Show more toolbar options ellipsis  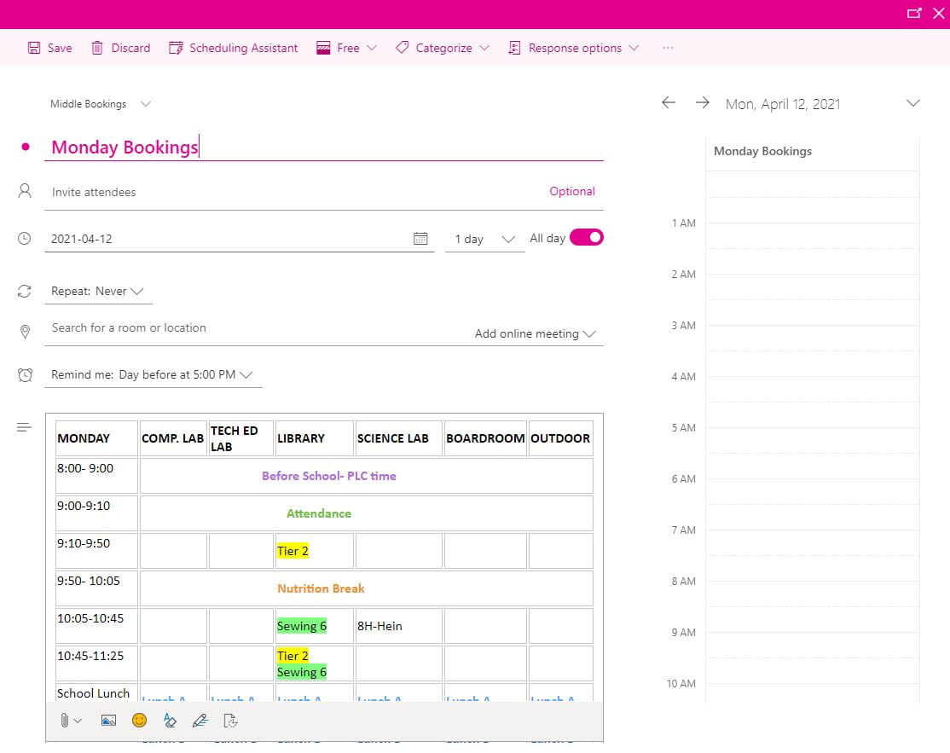click(668, 48)
